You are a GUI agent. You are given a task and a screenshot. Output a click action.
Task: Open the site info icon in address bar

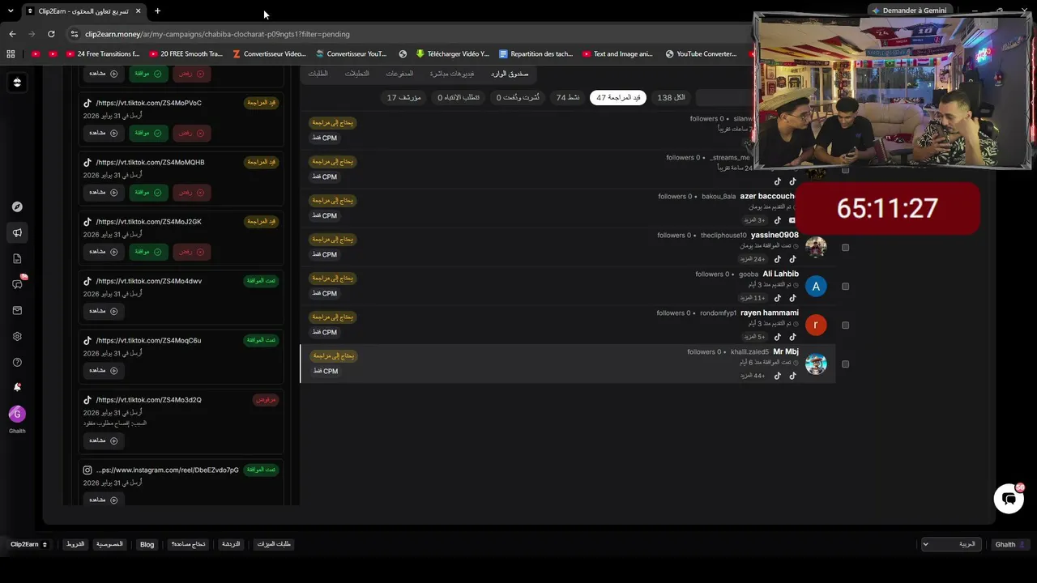(x=75, y=34)
